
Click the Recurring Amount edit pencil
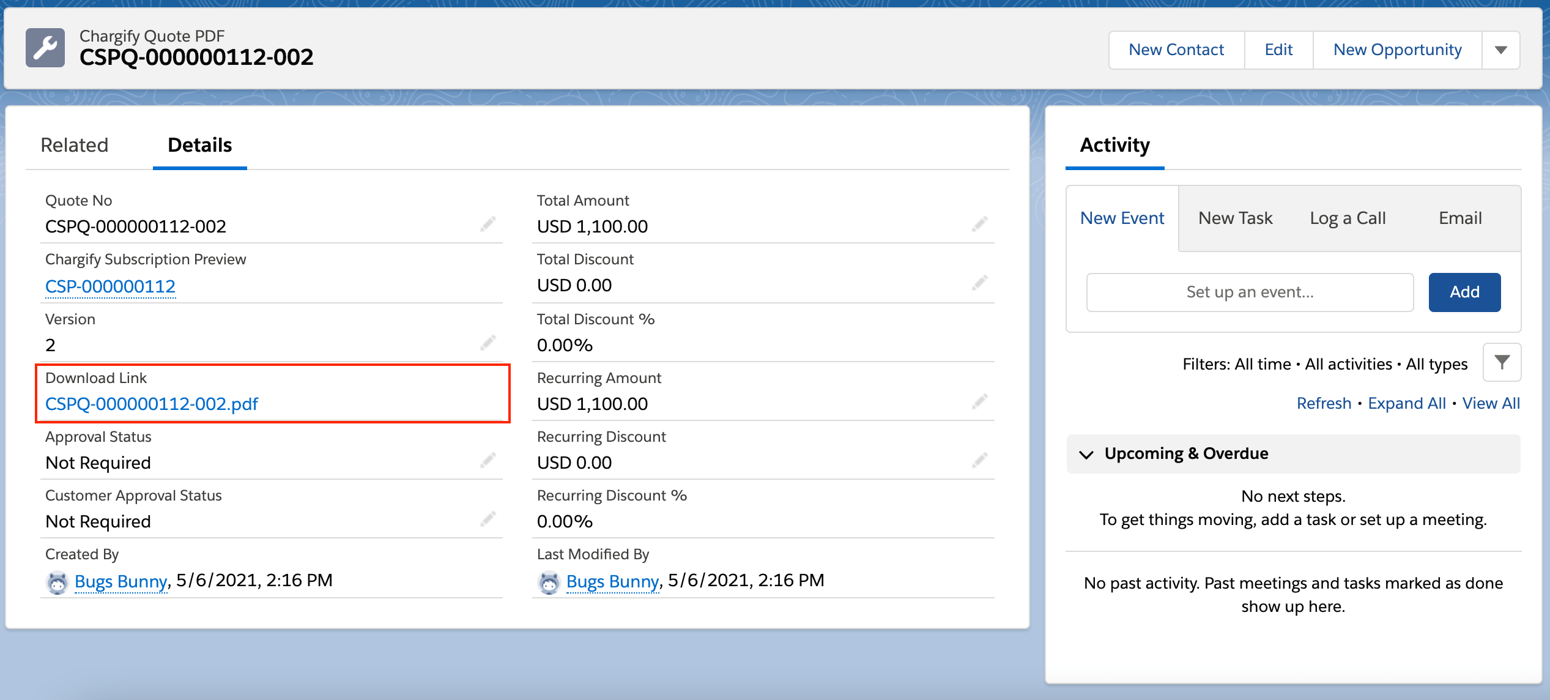coord(979,402)
